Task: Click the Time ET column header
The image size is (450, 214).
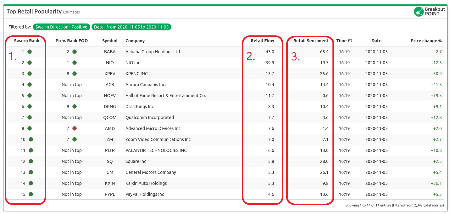Action: click(344, 41)
